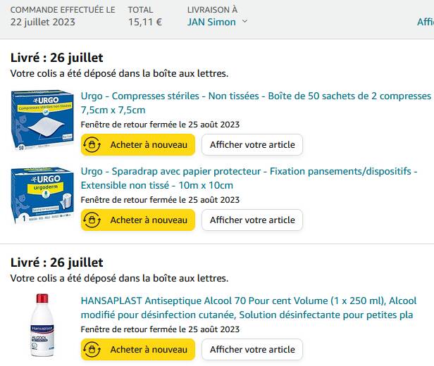Open Hansaplast alcohol bottle image
The image size is (434, 366).
42,325
